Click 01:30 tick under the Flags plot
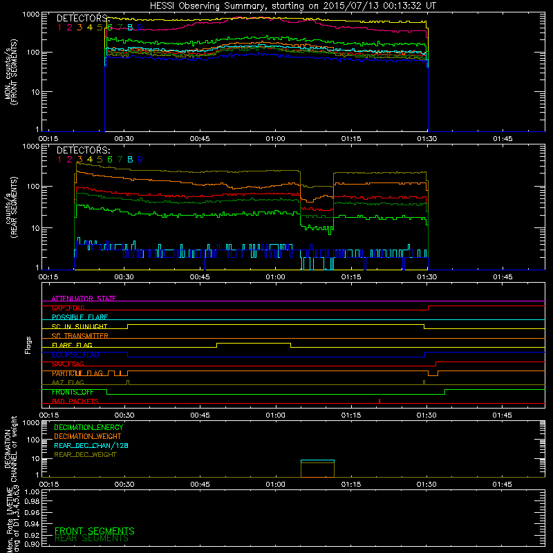The height and width of the screenshot is (553, 553). coord(427,415)
